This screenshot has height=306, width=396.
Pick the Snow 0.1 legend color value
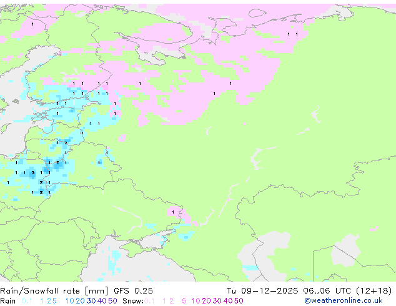tap(149, 301)
